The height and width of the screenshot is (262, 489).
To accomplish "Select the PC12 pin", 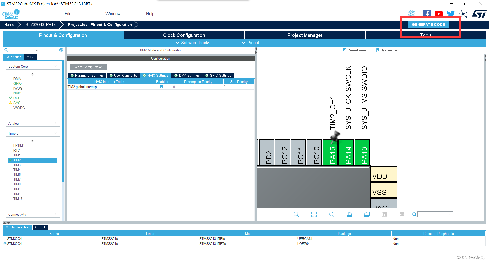I will pyautogui.click(x=282, y=152).
